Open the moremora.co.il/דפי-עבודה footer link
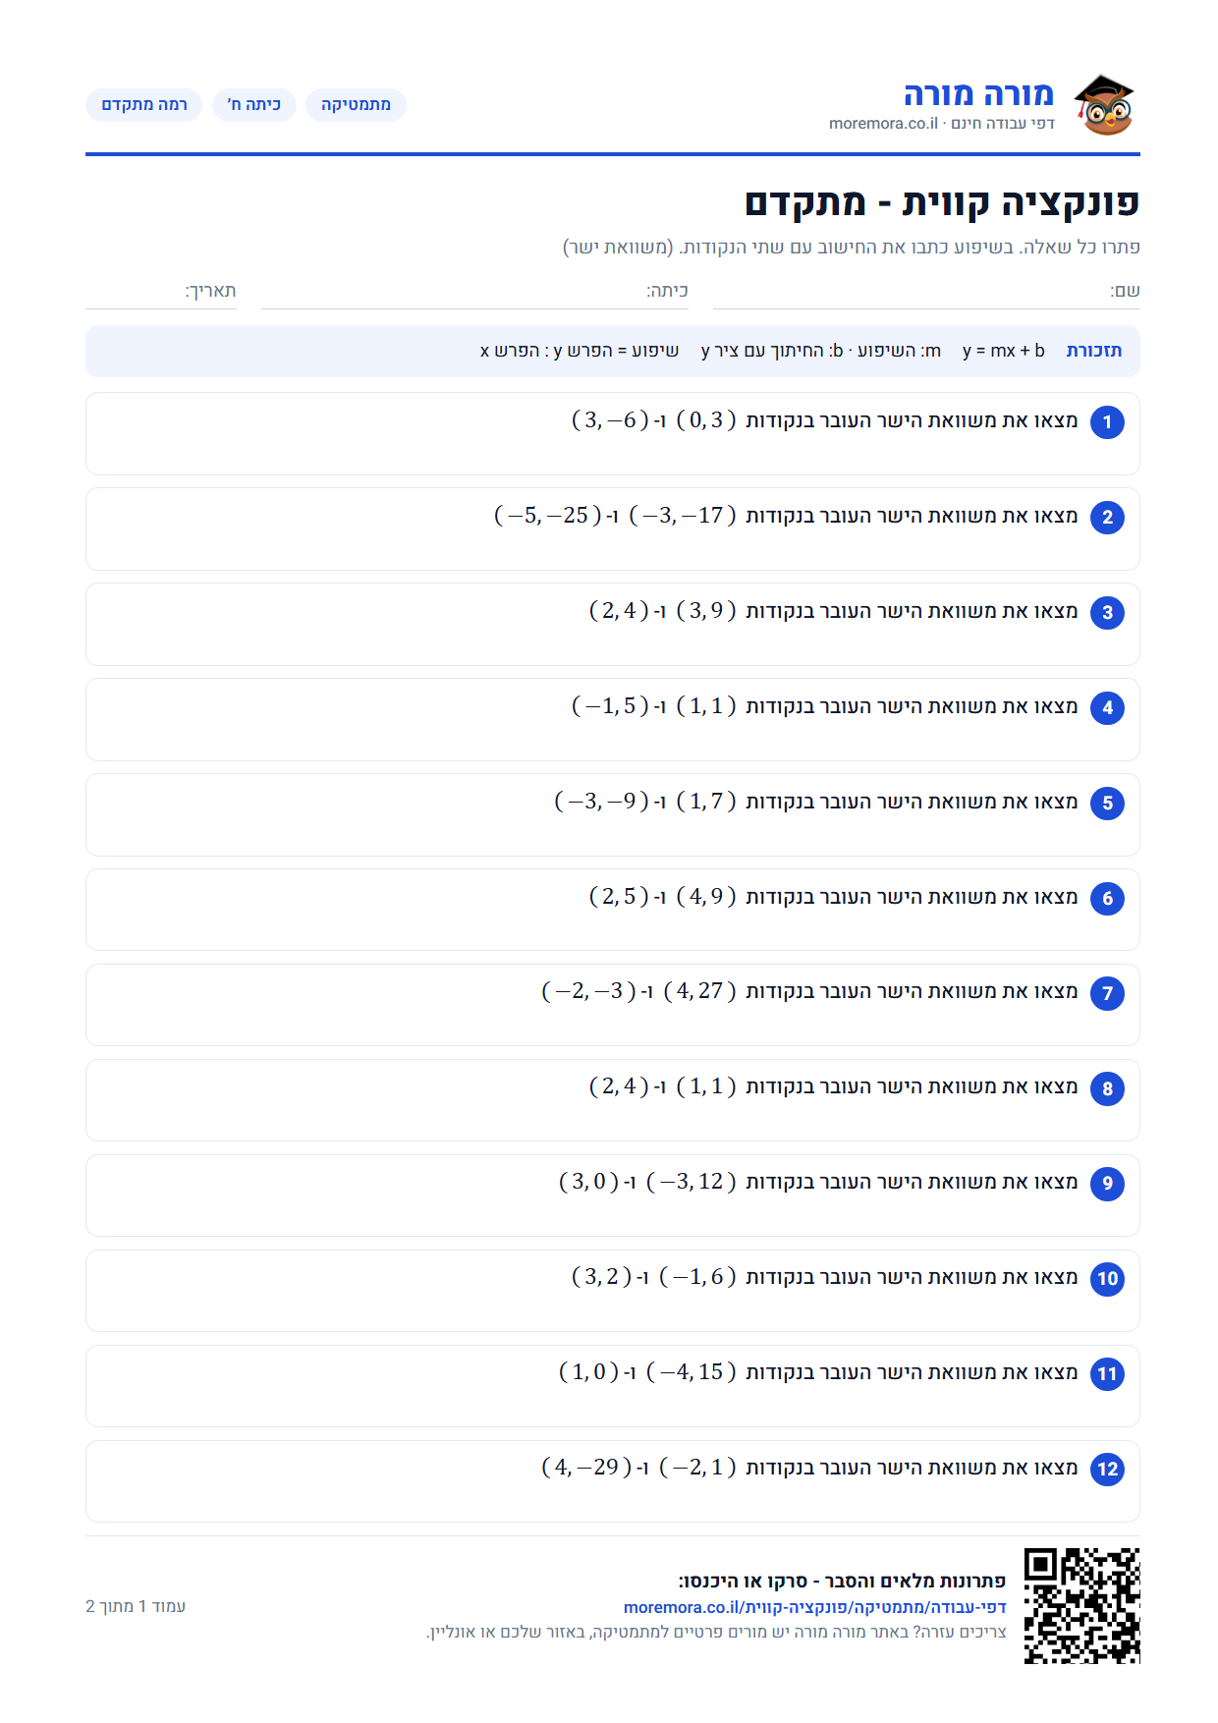The image size is (1218, 1723). click(814, 1607)
